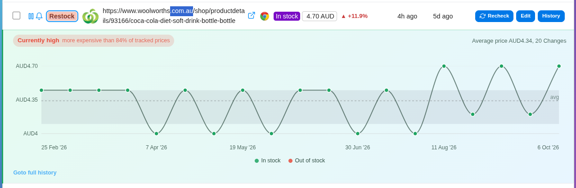
Task: Mute notifications with the bell icon
Action: (x=39, y=16)
